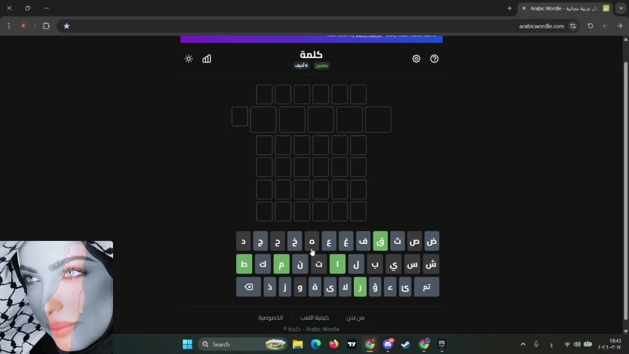Screen dimensions: 629x354
Task: Tap the غ key
Action: click(x=346, y=241)
